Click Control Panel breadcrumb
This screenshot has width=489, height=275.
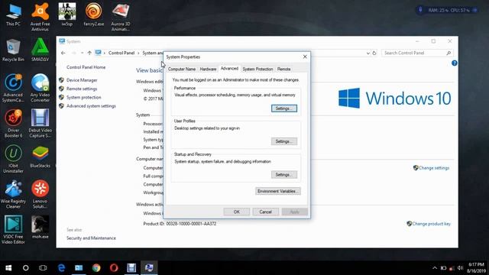[121, 53]
